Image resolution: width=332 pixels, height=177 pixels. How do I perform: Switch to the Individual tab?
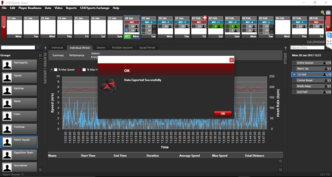click(x=57, y=47)
